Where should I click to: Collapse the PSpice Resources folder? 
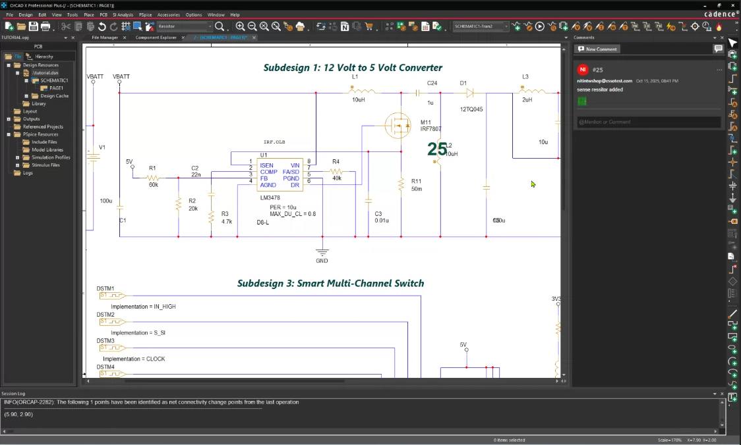pyautogui.click(x=9, y=134)
